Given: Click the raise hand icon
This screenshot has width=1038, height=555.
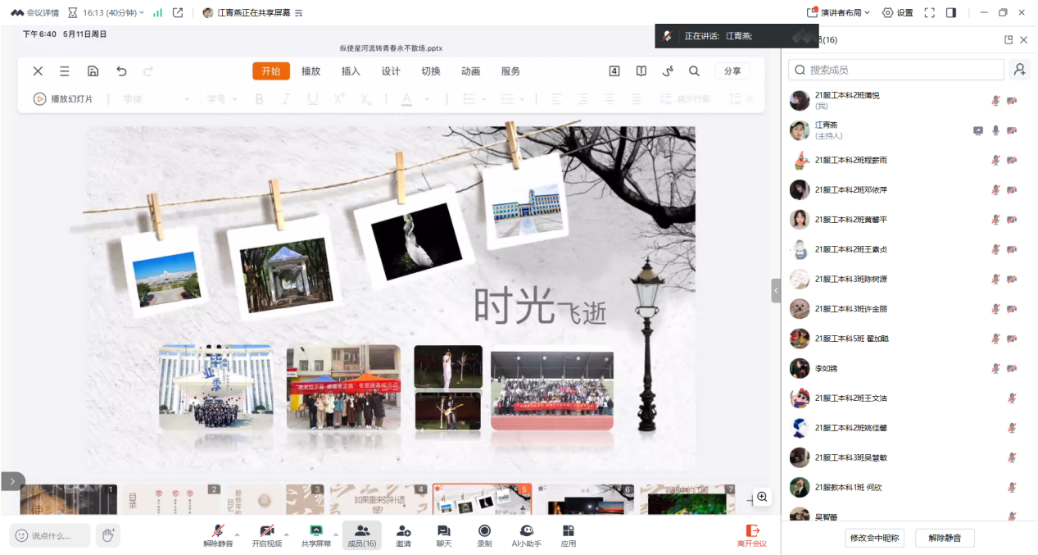Looking at the screenshot, I should click(107, 535).
